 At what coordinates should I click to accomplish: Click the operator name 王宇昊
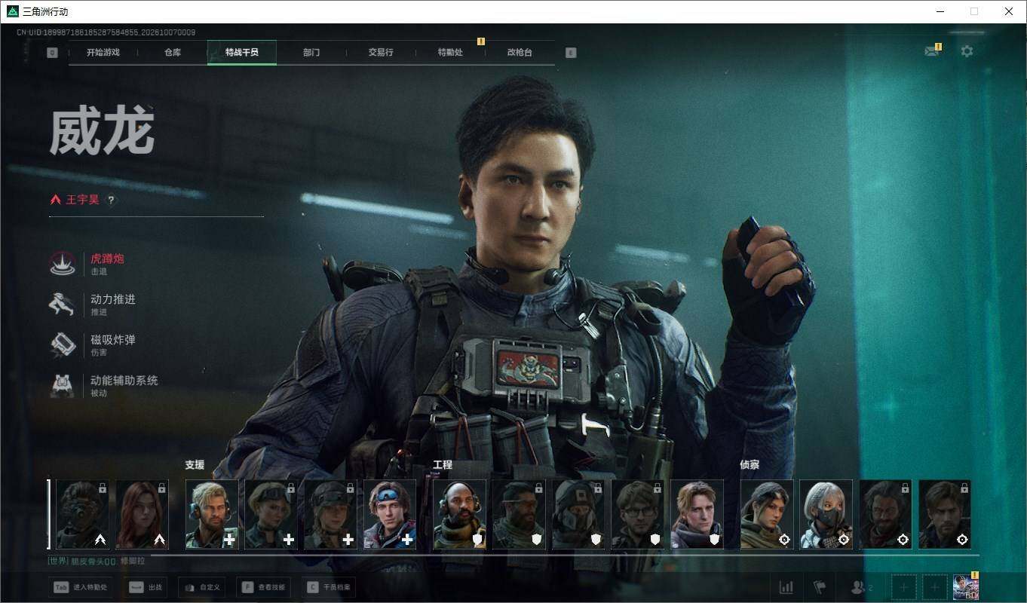(x=82, y=200)
